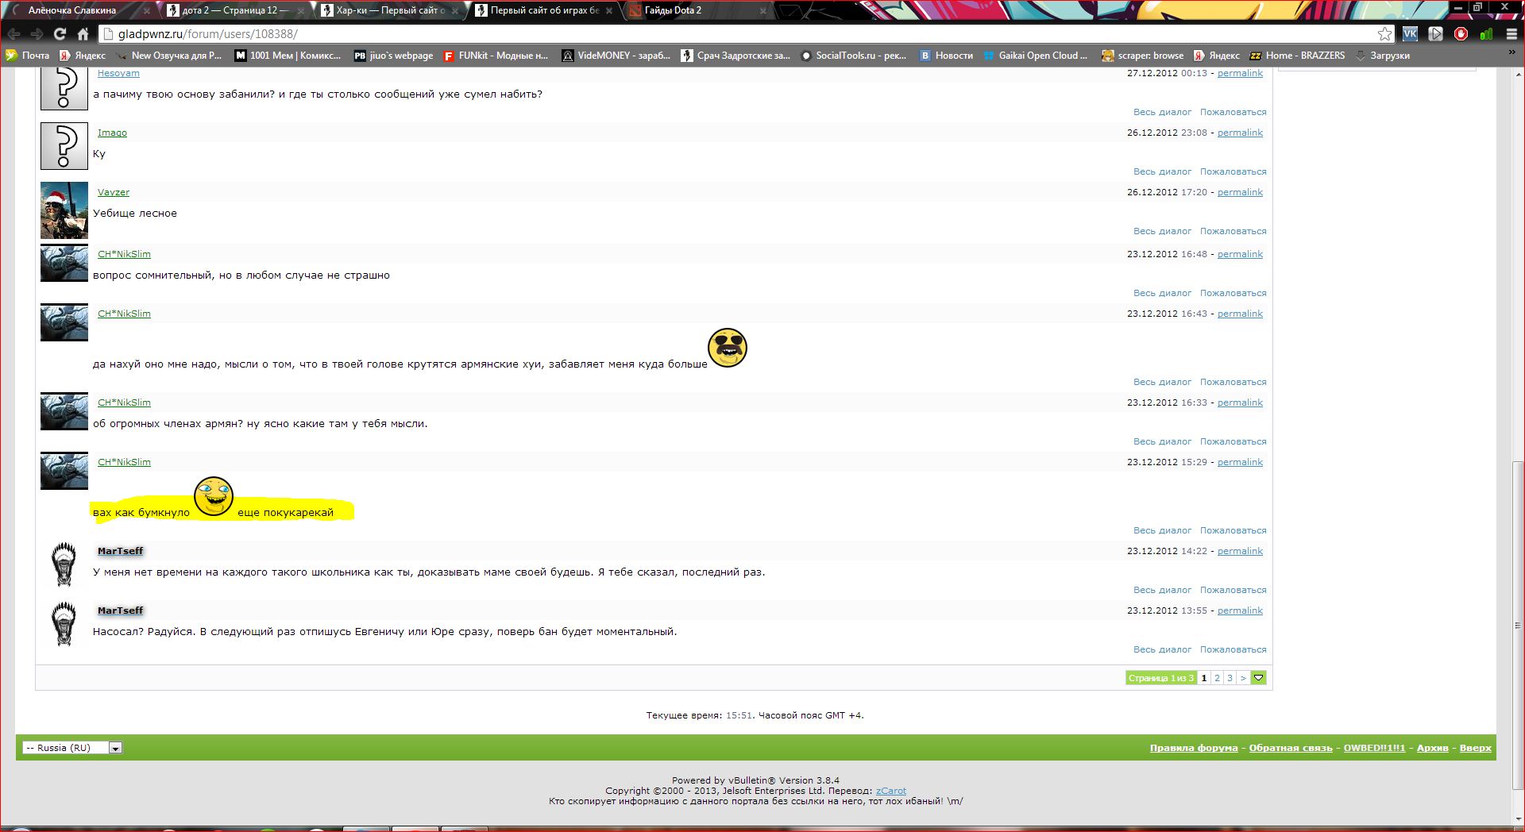1525x832 pixels.
Task: Click Imago's question mark avatar
Action: 64,146
